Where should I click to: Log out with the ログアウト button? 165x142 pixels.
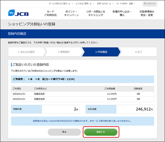point(150,4)
